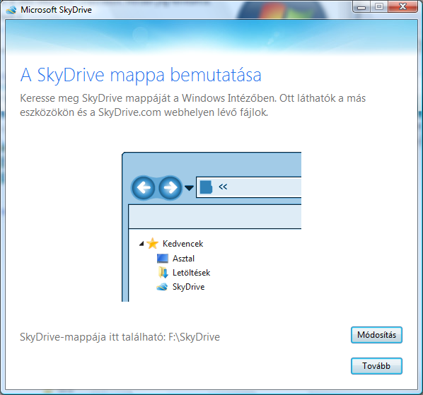Click the illustration of the Explorer window

coord(211,227)
